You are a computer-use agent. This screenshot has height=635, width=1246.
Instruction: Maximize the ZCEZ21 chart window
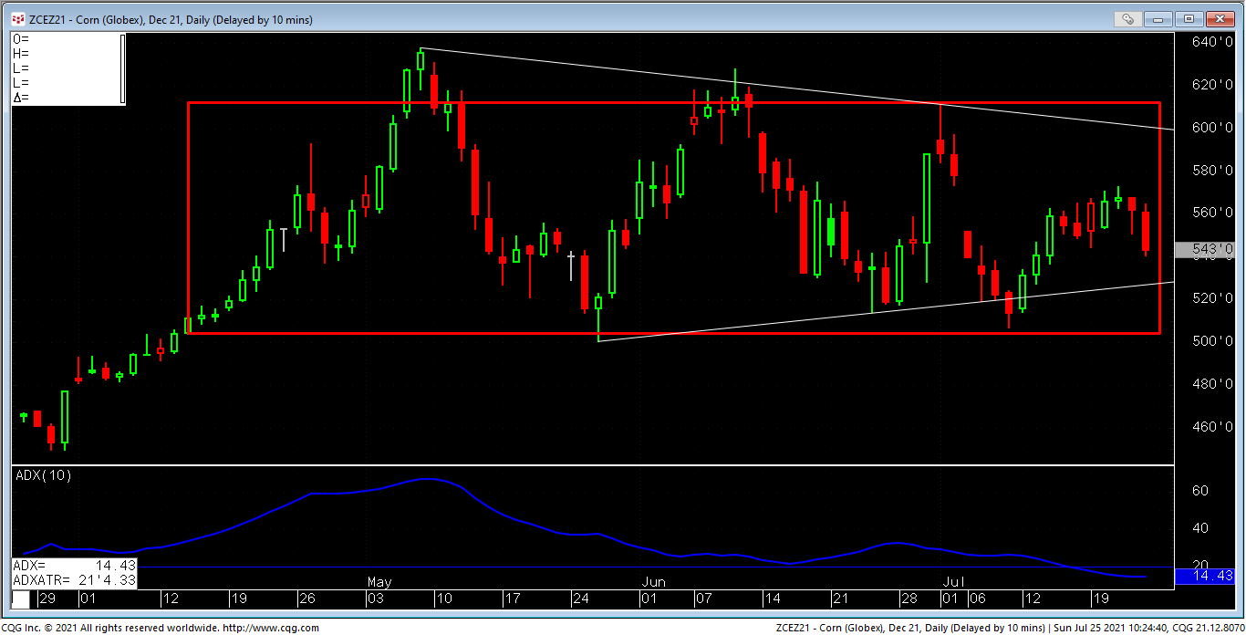[1189, 18]
